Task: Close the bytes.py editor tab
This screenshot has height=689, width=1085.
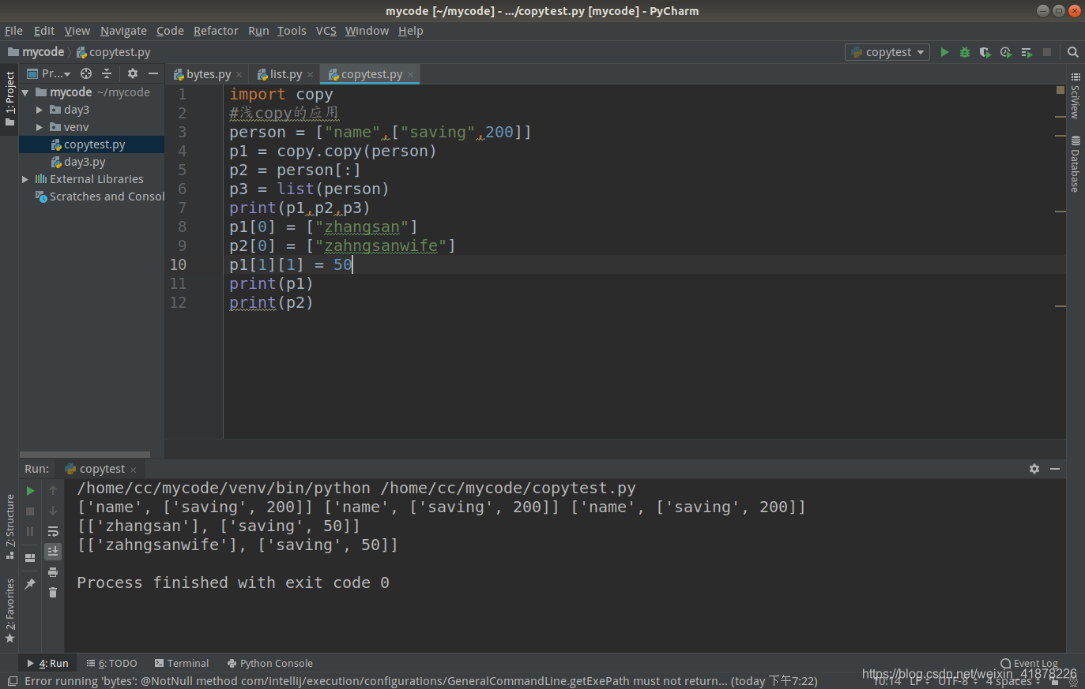Action: (239, 74)
